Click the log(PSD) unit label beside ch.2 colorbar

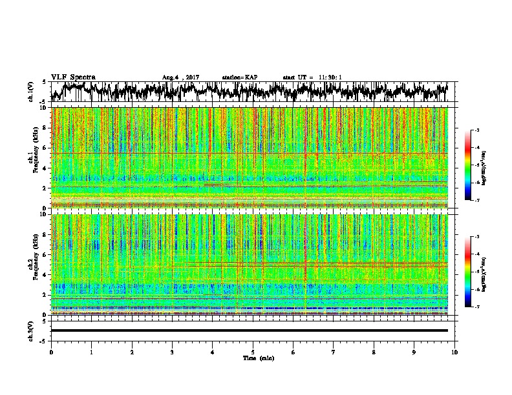(x=484, y=274)
